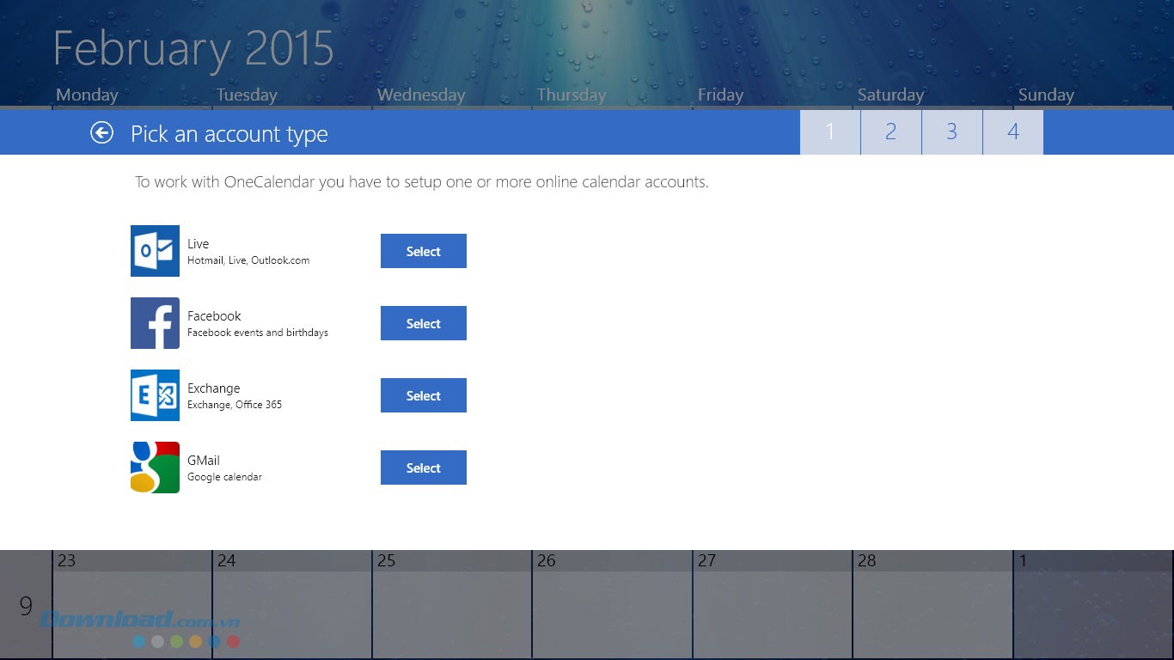1174x660 pixels.
Task: Click the week number 9 label
Action: [x=26, y=607]
